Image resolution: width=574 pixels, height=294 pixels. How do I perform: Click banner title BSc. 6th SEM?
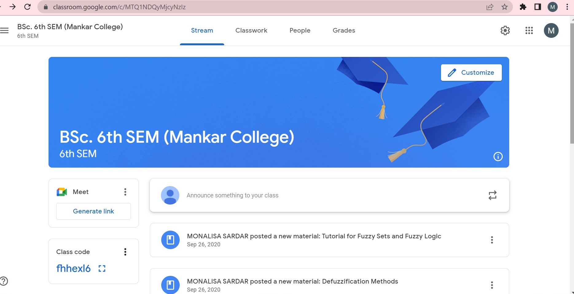tap(177, 137)
